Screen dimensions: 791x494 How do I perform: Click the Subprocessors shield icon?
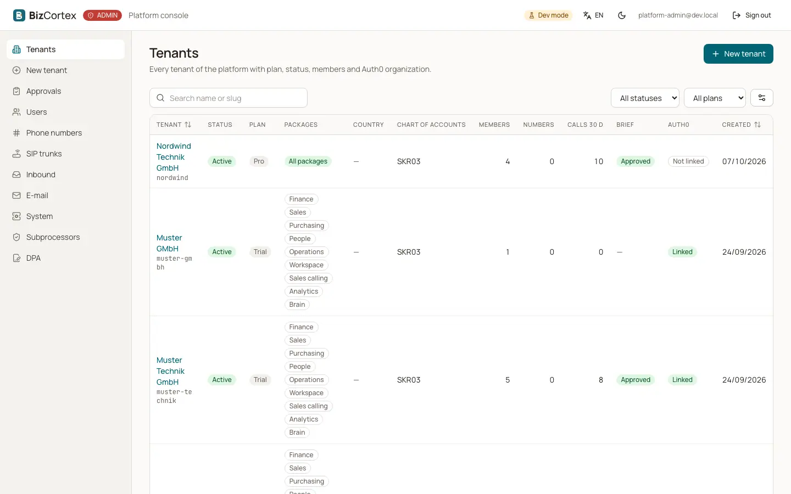click(x=16, y=237)
